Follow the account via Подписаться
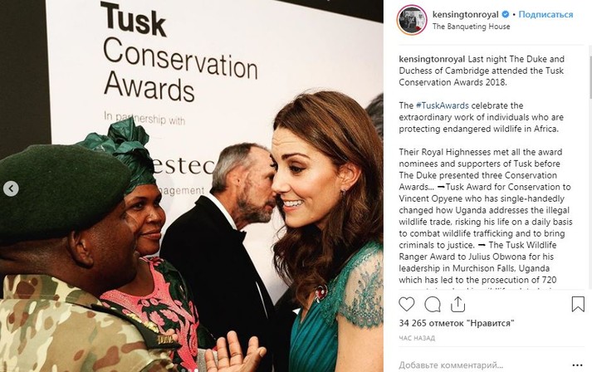Screen dimensions: 592x372 [x=546, y=15]
